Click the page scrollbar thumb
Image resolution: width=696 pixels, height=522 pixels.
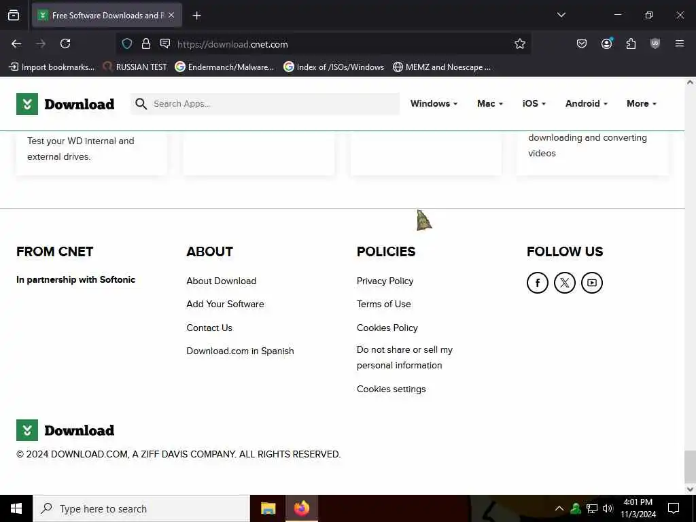click(690, 466)
